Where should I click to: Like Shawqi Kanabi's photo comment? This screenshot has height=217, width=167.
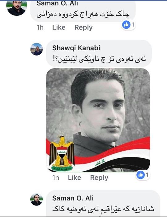[75, 178]
